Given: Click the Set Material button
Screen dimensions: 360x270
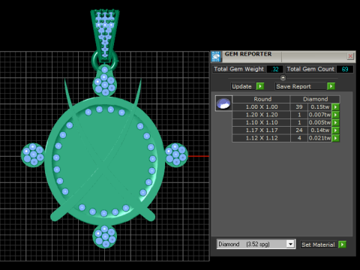Looking at the screenshot, I should (x=319, y=244).
